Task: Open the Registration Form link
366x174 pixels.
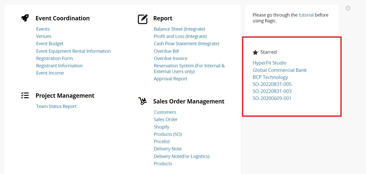Action: click(54, 59)
